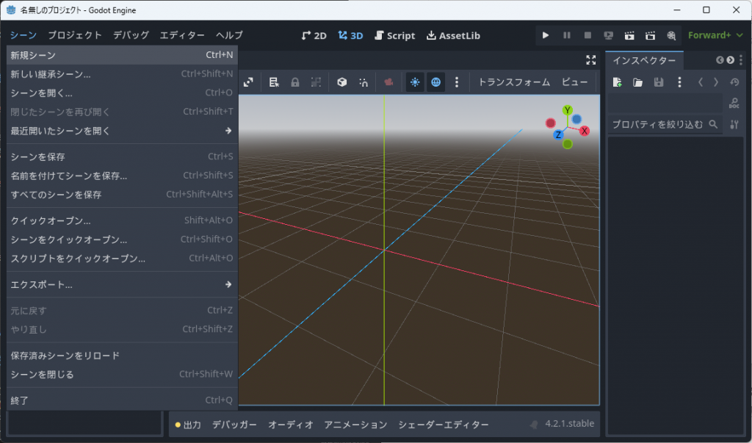Image resolution: width=752 pixels, height=443 pixels.
Task: Stop the running project
Action: (587, 35)
